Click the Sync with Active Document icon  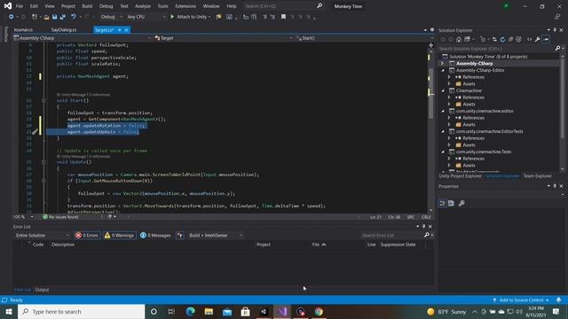click(x=494, y=39)
